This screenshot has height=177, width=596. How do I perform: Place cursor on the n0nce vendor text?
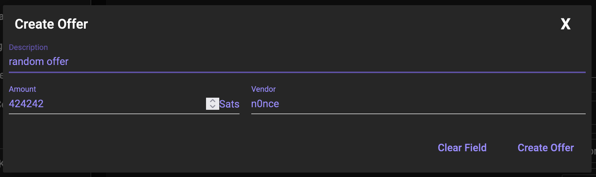[265, 104]
